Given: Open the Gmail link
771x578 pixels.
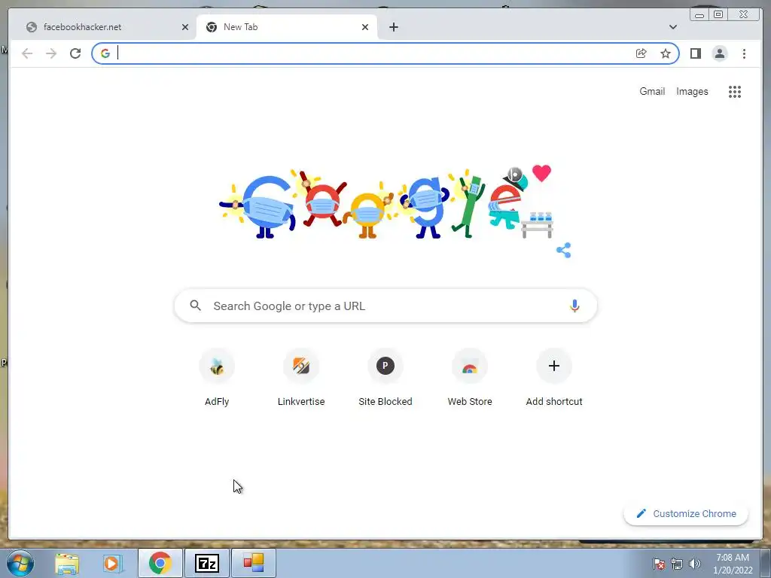Looking at the screenshot, I should [652, 91].
